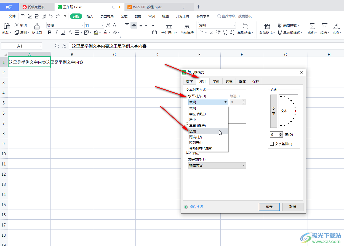This screenshot has height=246, width=344.
Task: Switch to the 字体 tab in dialog
Action: [216, 81]
